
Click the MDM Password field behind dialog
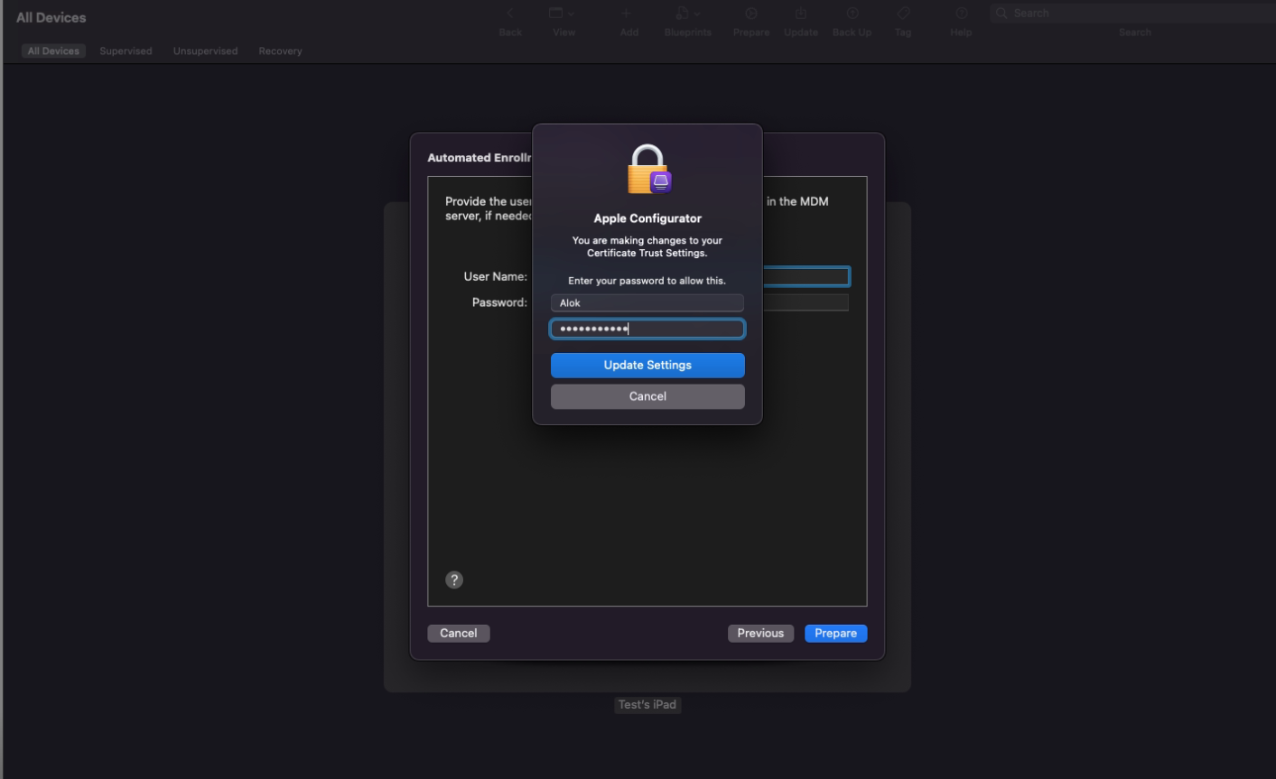click(x=806, y=302)
